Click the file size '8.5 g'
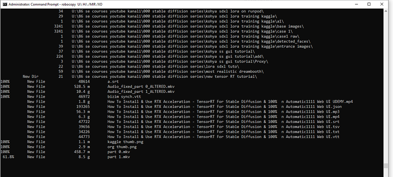This screenshot has height=177, width=393. pos(84,157)
